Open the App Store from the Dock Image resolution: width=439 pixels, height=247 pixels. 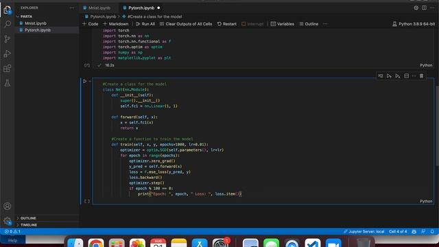[x=200, y=243]
